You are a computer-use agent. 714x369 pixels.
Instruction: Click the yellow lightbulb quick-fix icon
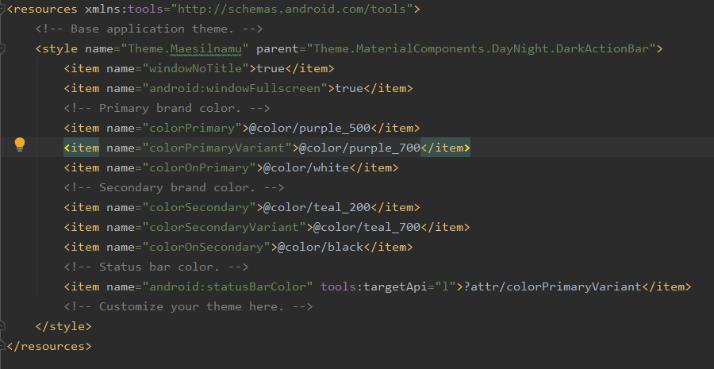(20, 145)
